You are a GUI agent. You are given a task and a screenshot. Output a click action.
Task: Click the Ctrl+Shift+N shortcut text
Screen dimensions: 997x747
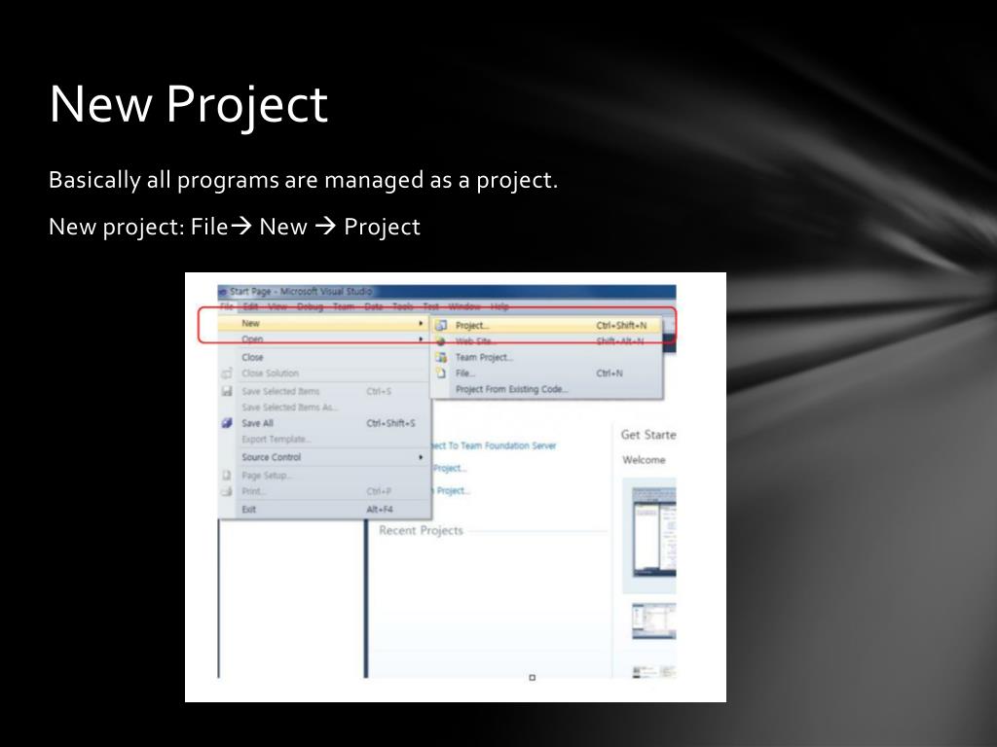click(621, 325)
